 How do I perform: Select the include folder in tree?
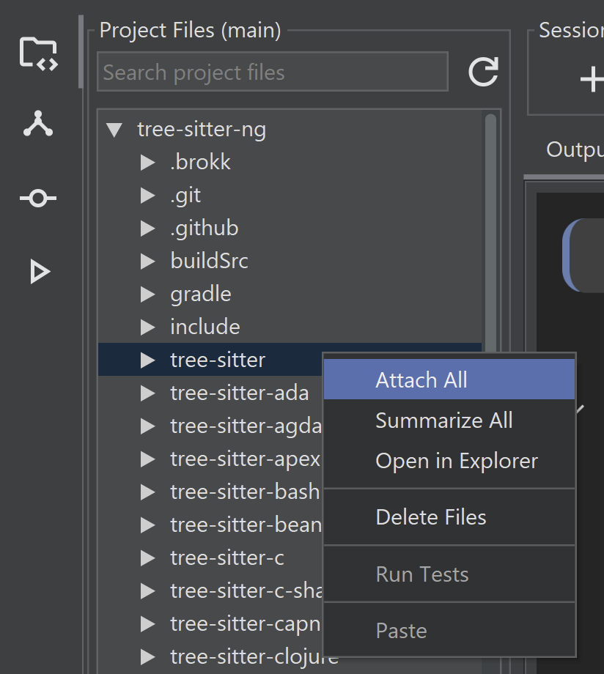pyautogui.click(x=205, y=327)
